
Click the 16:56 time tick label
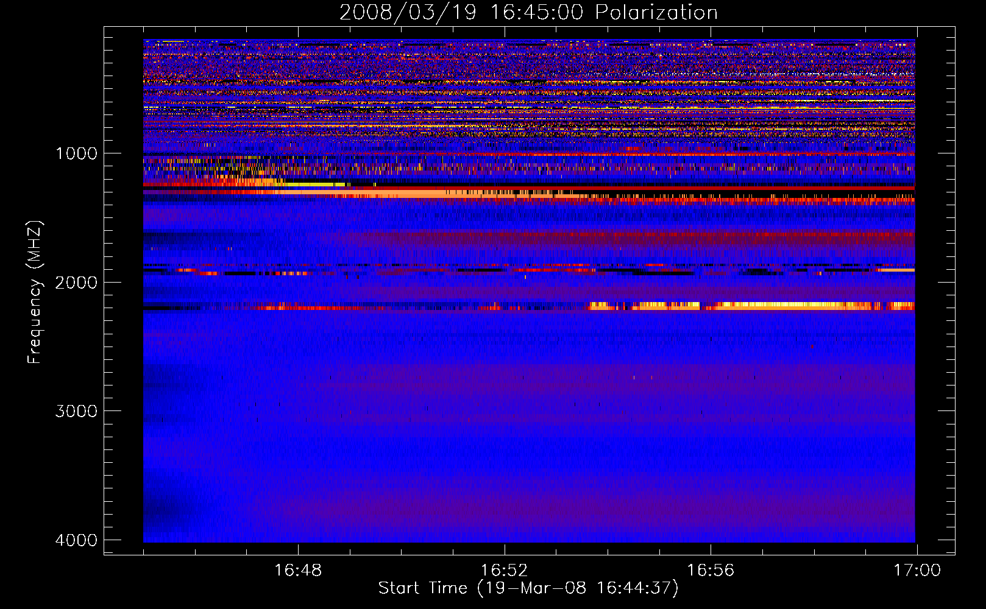click(711, 571)
